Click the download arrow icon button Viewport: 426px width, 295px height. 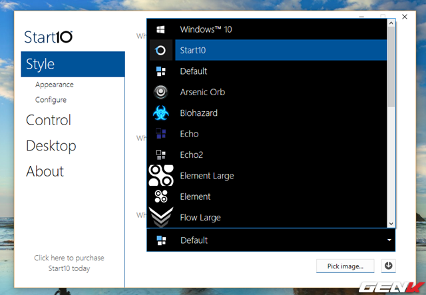click(389, 266)
